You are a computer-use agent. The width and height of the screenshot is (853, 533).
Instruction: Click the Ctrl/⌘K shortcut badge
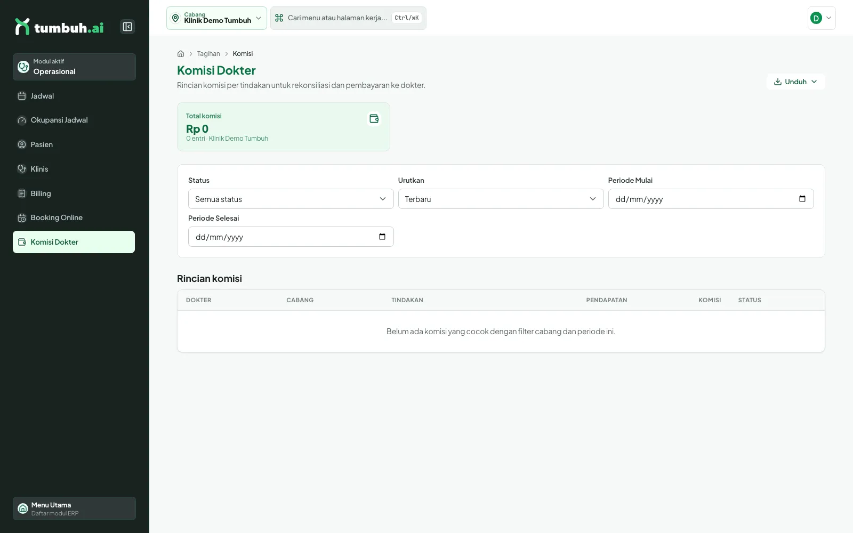click(407, 18)
